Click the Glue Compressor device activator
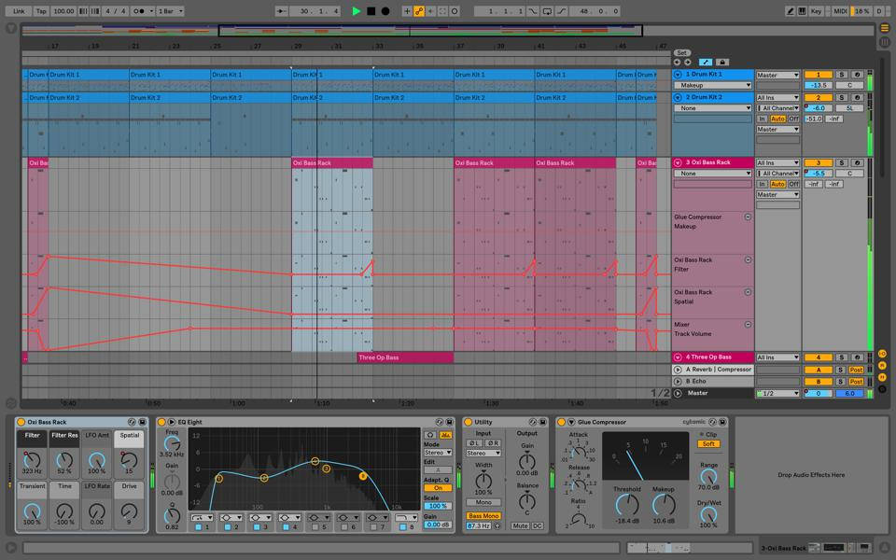896x560 pixels. point(561,422)
